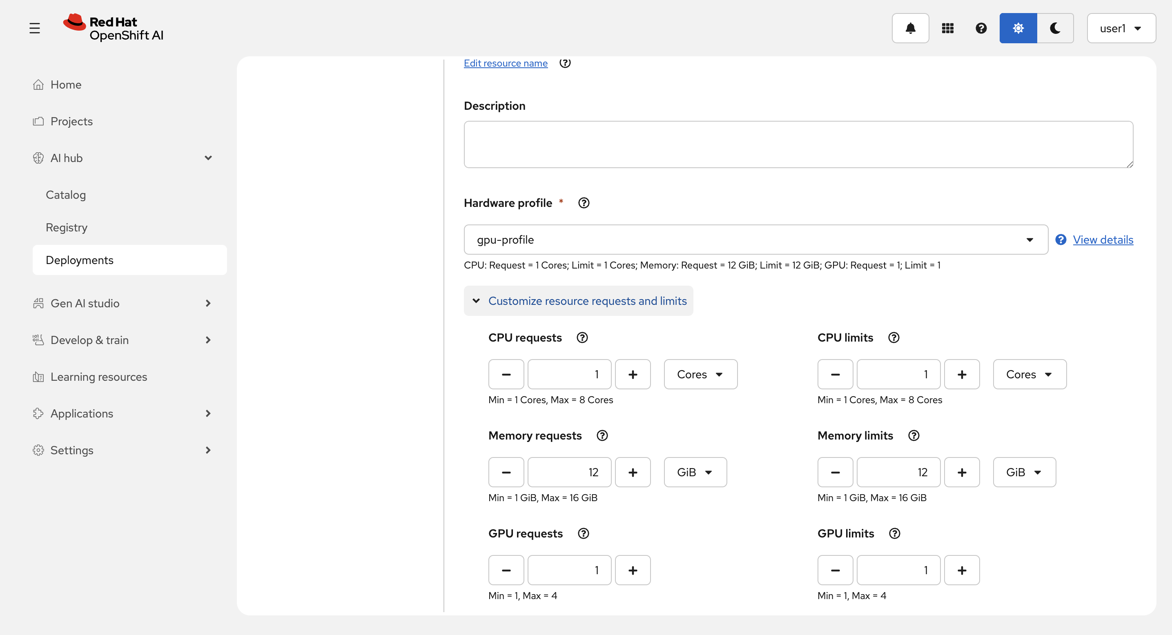
Task: Click the Memory limits help icon
Action: pos(913,435)
